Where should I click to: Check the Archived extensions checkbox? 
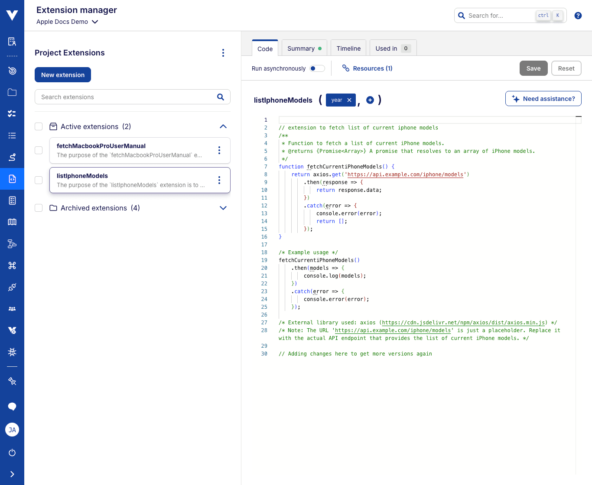(x=39, y=208)
